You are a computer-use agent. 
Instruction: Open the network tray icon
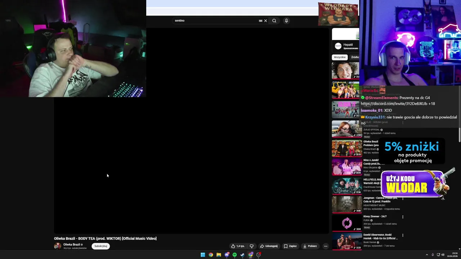click(438, 255)
